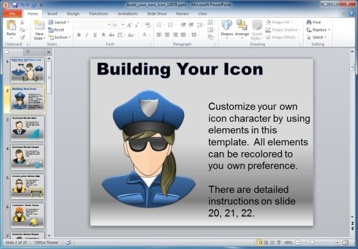
Task: Click the Increase Font Size icon
Action: 129,25
